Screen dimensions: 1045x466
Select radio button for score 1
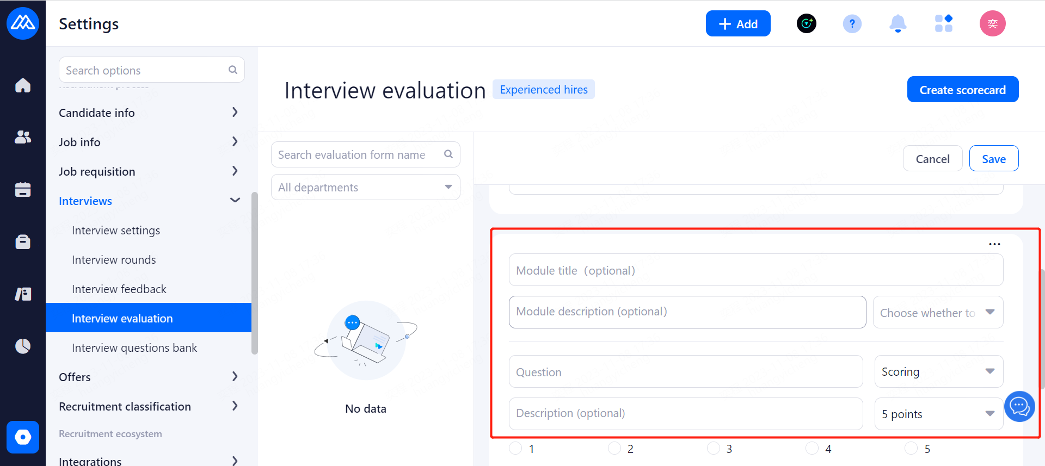click(x=515, y=449)
